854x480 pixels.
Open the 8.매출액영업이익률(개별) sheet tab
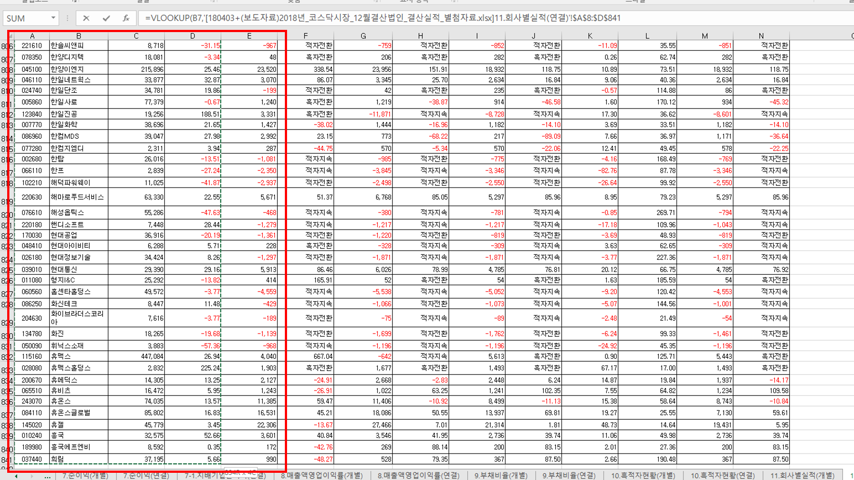click(321, 476)
